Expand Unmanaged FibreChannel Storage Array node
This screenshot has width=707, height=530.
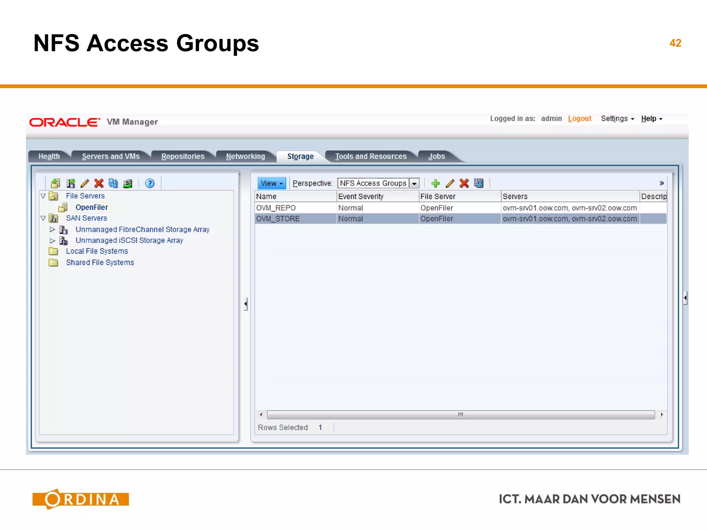[x=52, y=229]
